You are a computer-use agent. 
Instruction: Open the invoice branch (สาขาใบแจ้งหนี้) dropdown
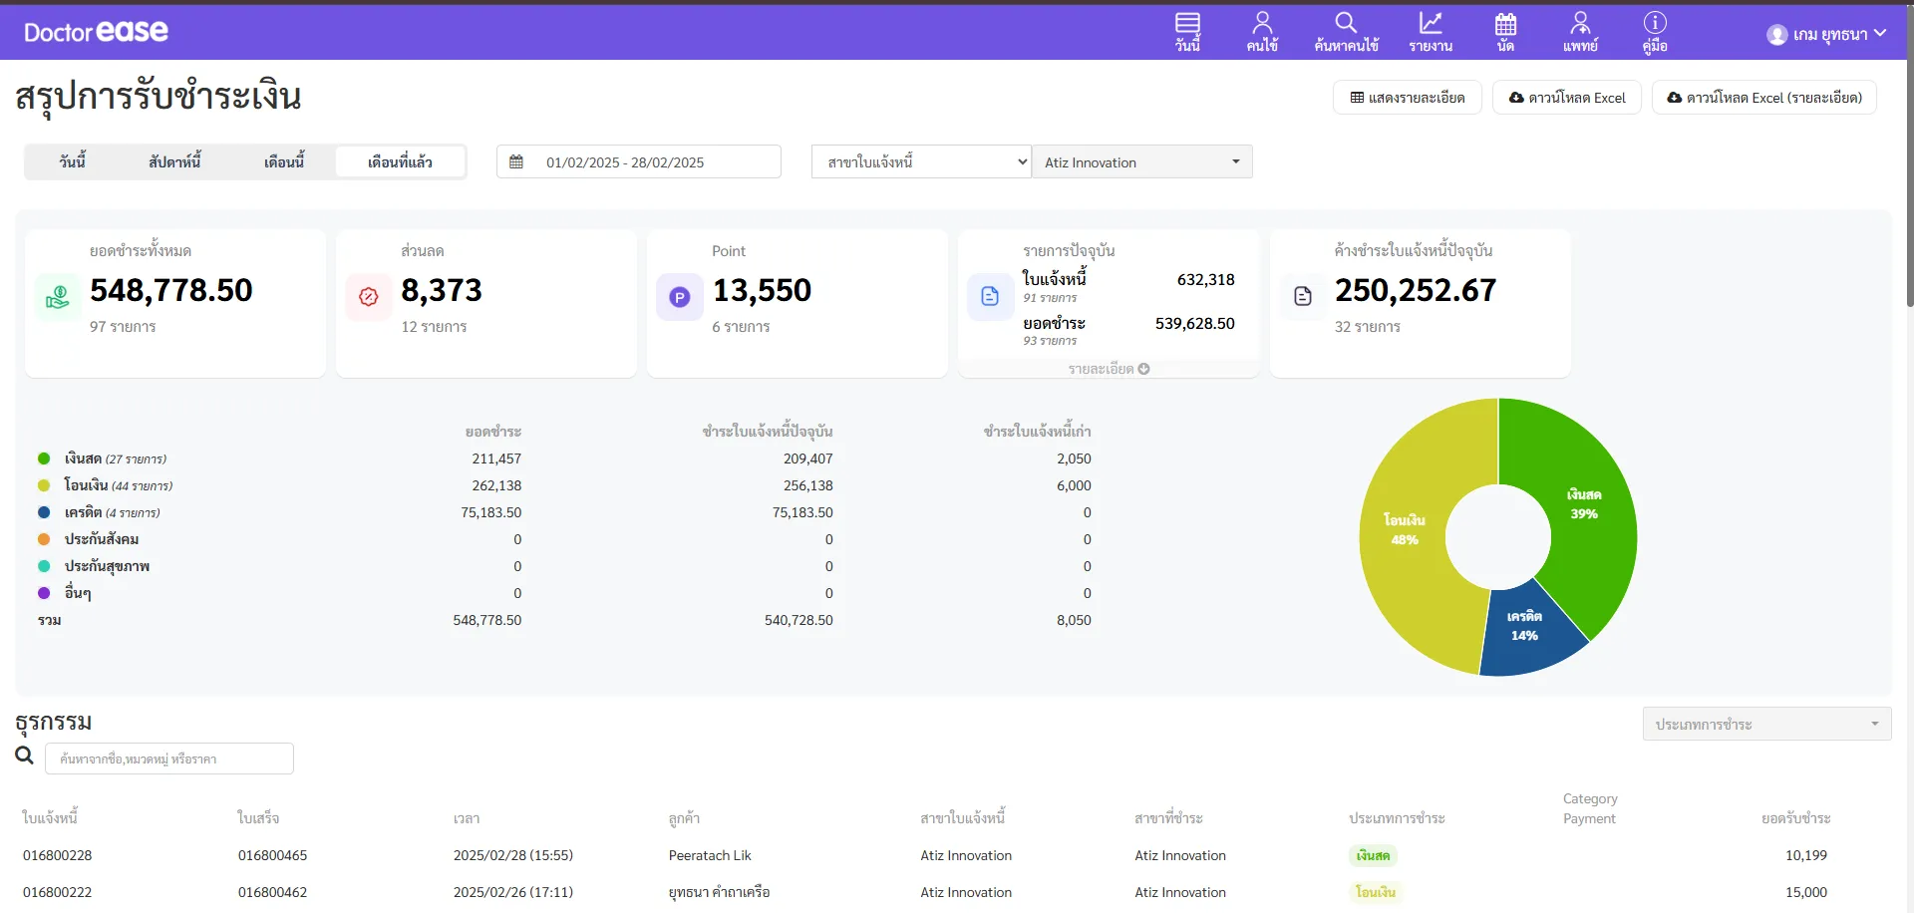tap(920, 161)
